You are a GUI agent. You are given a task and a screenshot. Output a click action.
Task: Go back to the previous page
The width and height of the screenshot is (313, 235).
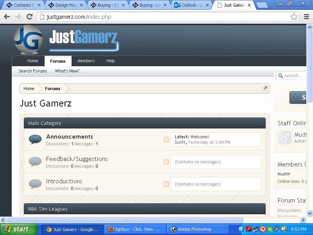(7, 17)
